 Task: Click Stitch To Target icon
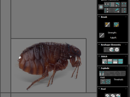pos(105,61)
